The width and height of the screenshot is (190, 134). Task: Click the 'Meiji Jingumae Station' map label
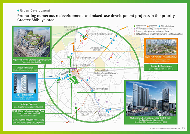pos(100,34)
